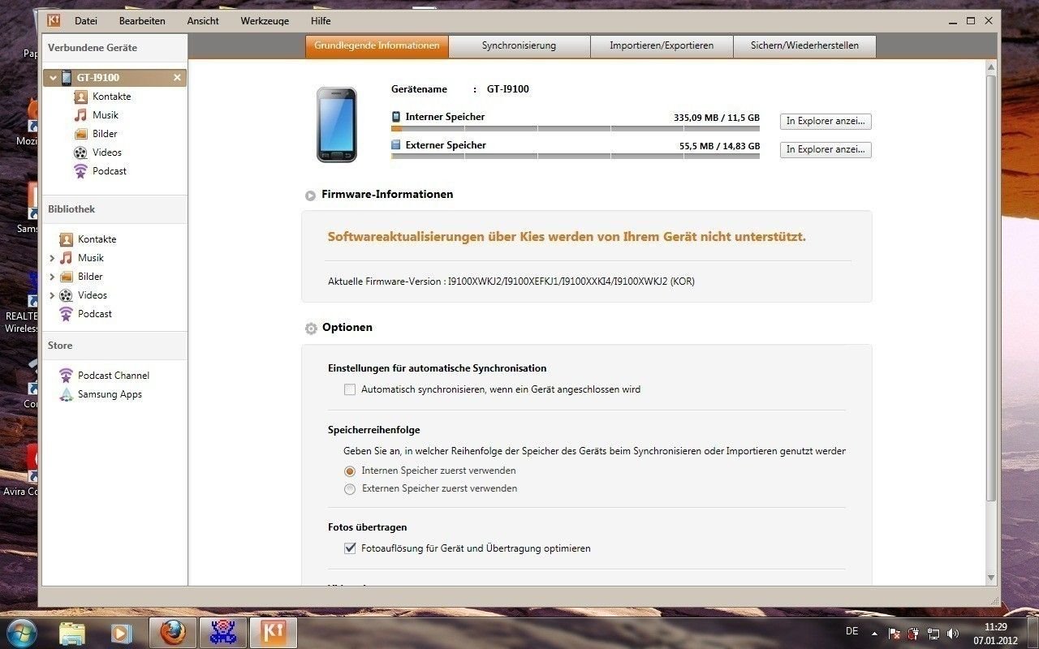Launch Firefox from the taskbar
The width and height of the screenshot is (1039, 649).
172,633
